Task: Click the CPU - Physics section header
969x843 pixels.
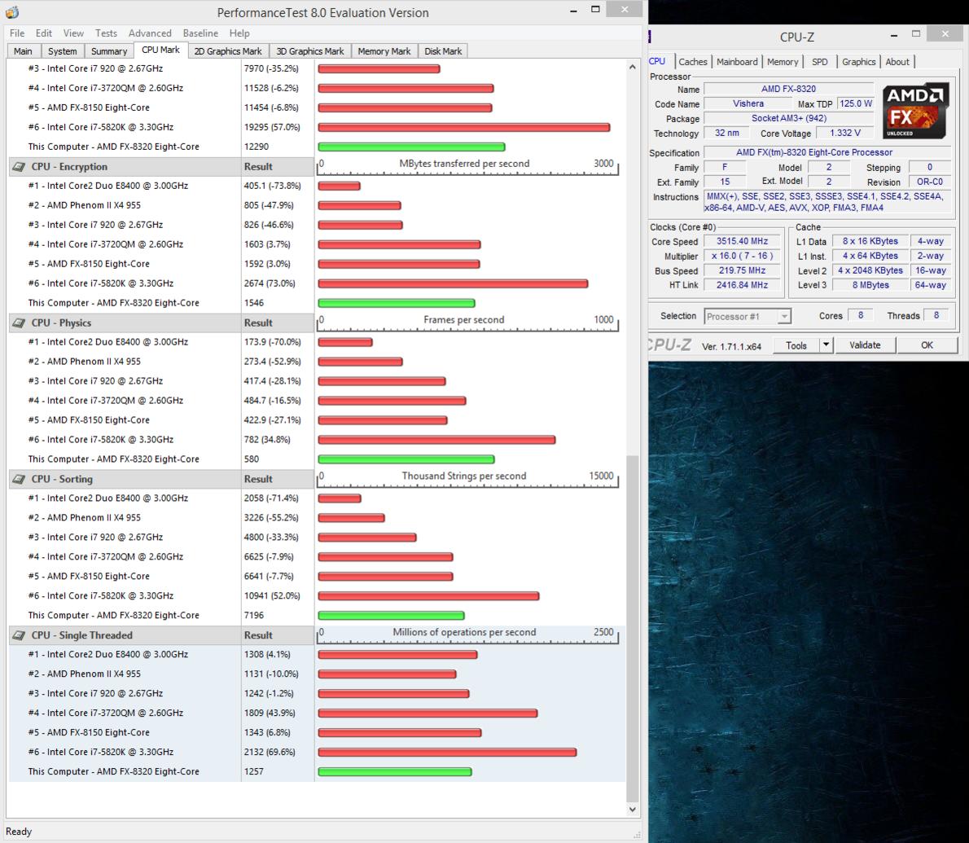Action: [61, 323]
